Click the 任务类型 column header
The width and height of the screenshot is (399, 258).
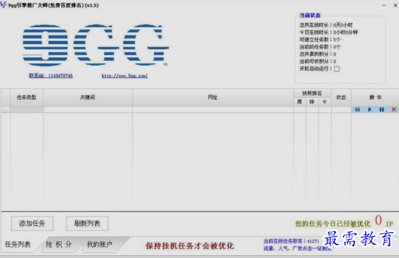26,98
